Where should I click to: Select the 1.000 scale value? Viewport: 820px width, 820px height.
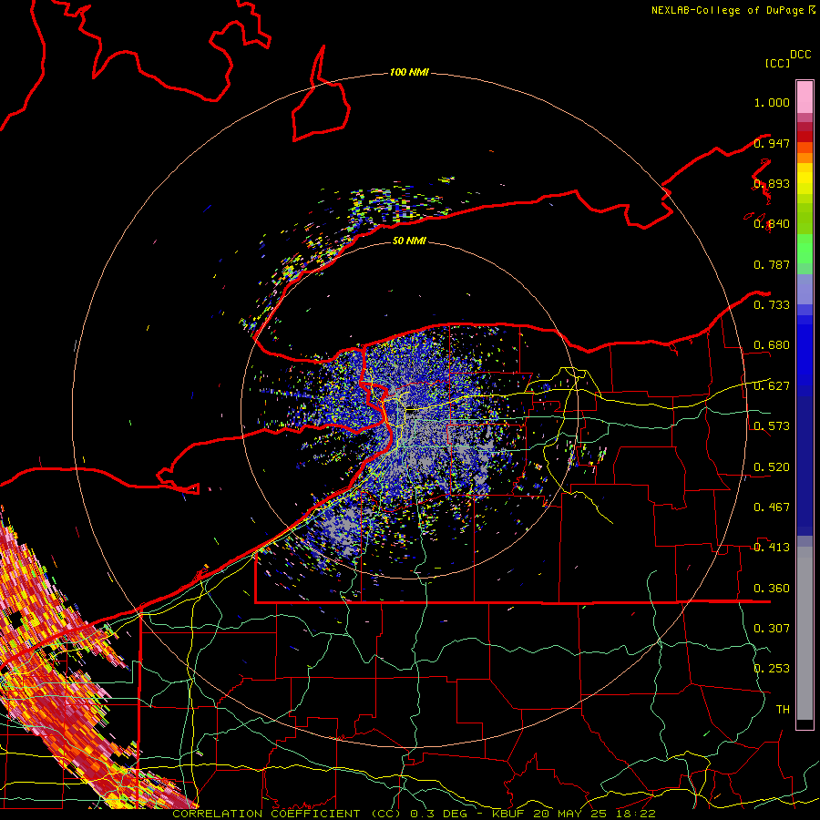point(772,102)
